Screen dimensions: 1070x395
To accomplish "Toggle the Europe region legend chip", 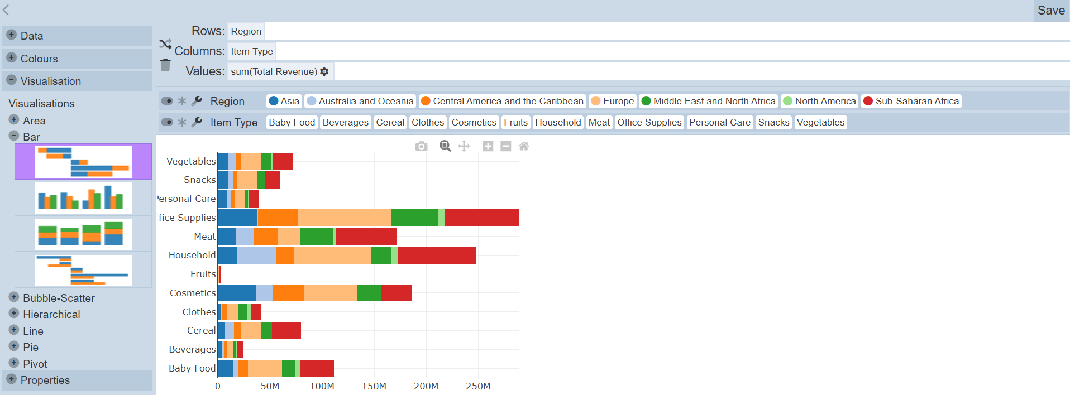I will [x=613, y=101].
